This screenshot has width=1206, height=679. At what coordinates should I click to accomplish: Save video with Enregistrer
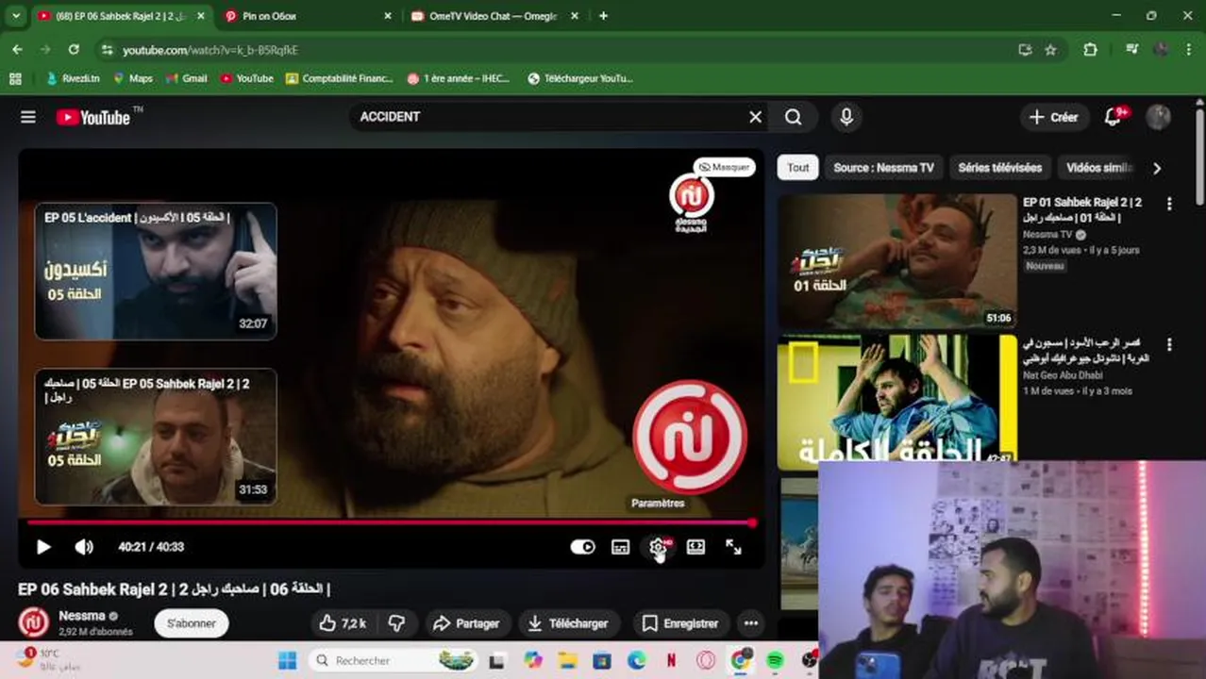point(680,623)
